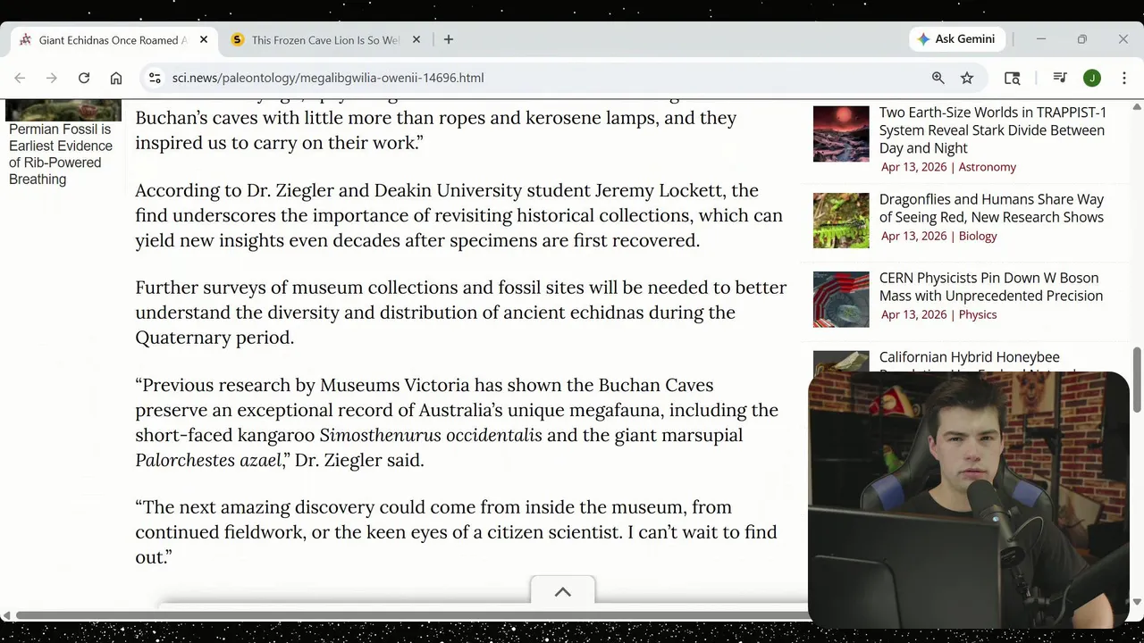1144x643 pixels.
Task: Open the Dragonflies and Humans article
Action: click(x=991, y=208)
